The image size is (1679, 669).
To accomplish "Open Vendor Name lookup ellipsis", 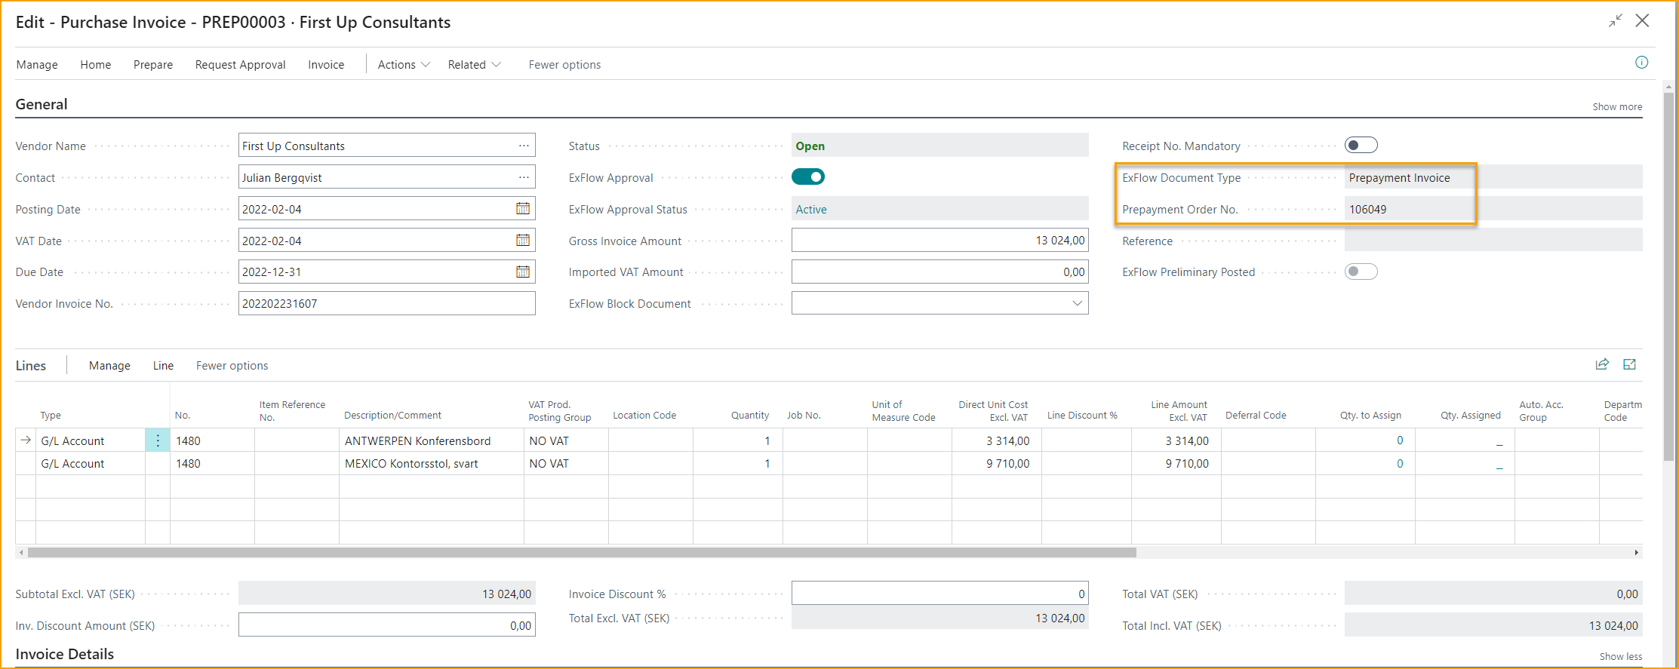I will coord(524,146).
